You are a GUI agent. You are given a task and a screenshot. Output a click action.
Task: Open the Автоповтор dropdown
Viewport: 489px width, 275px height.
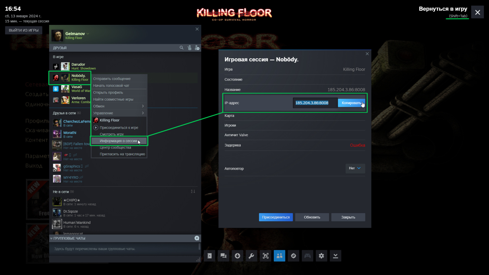(355, 168)
